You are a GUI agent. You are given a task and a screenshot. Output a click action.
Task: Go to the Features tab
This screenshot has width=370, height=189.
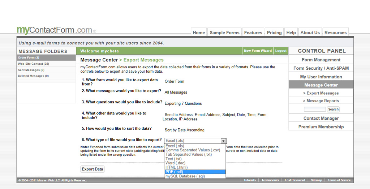253,33
